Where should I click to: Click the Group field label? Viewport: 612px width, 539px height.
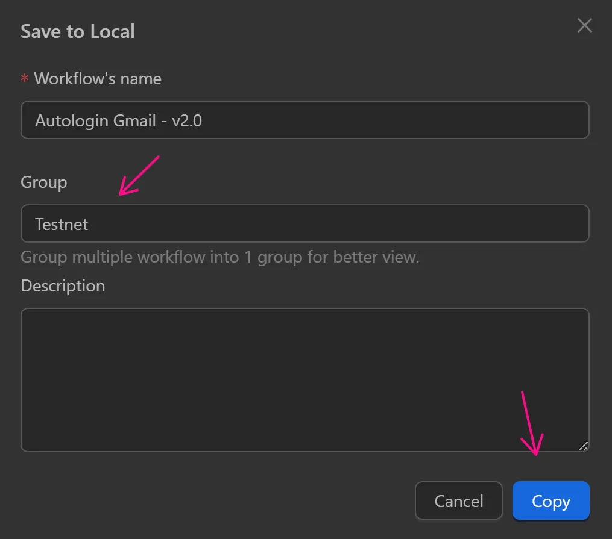pyautogui.click(x=43, y=182)
